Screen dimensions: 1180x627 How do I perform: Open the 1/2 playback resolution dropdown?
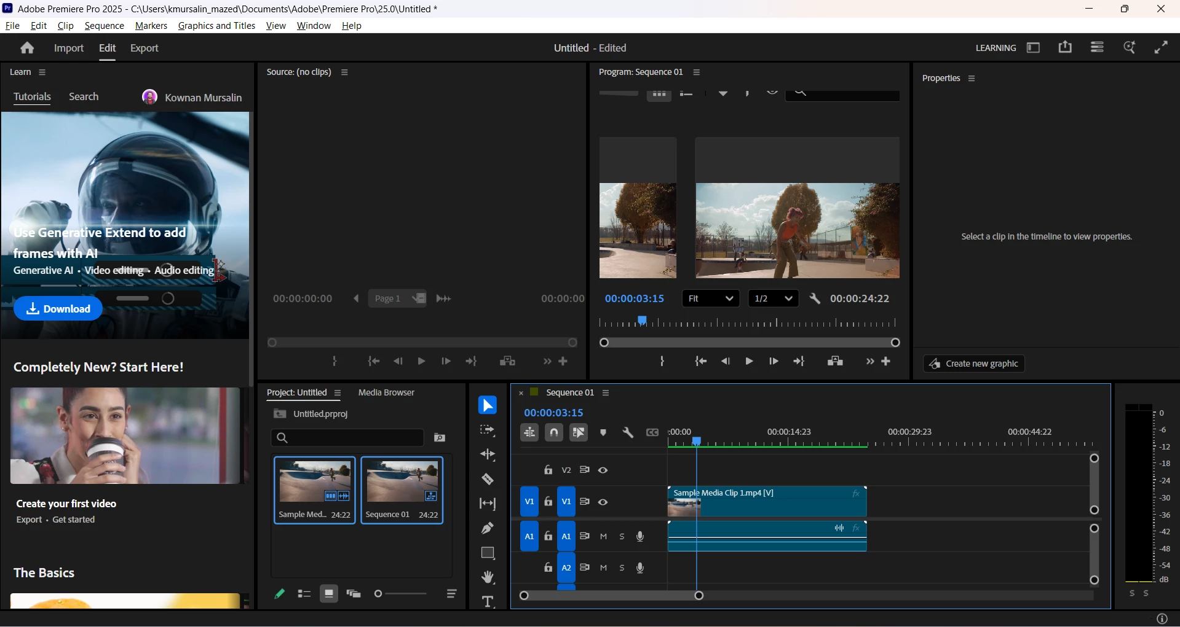click(x=774, y=299)
